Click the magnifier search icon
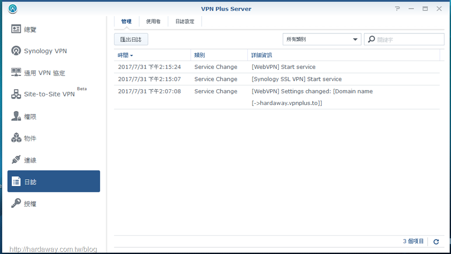 pos(372,39)
